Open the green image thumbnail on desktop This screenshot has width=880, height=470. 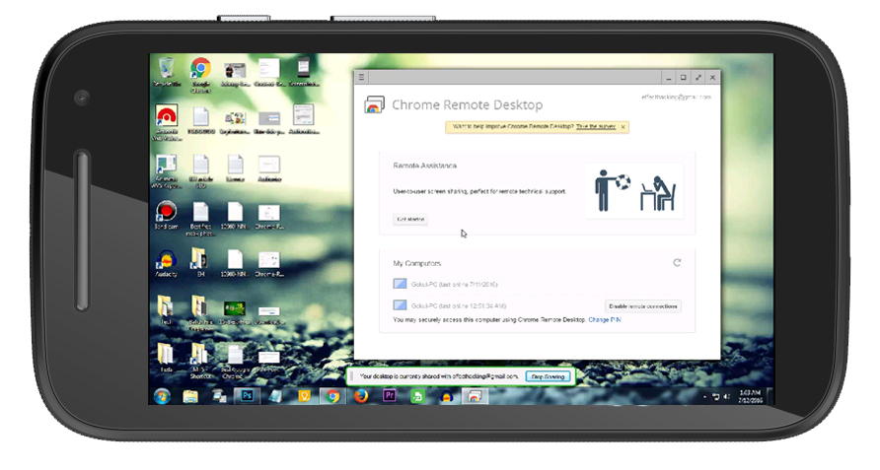point(235,313)
